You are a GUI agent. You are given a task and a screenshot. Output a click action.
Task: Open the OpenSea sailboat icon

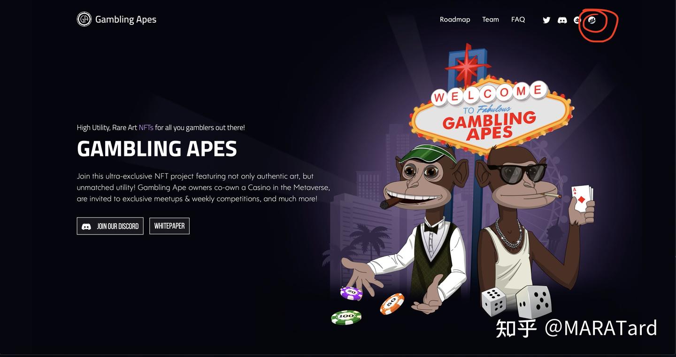[x=577, y=20]
